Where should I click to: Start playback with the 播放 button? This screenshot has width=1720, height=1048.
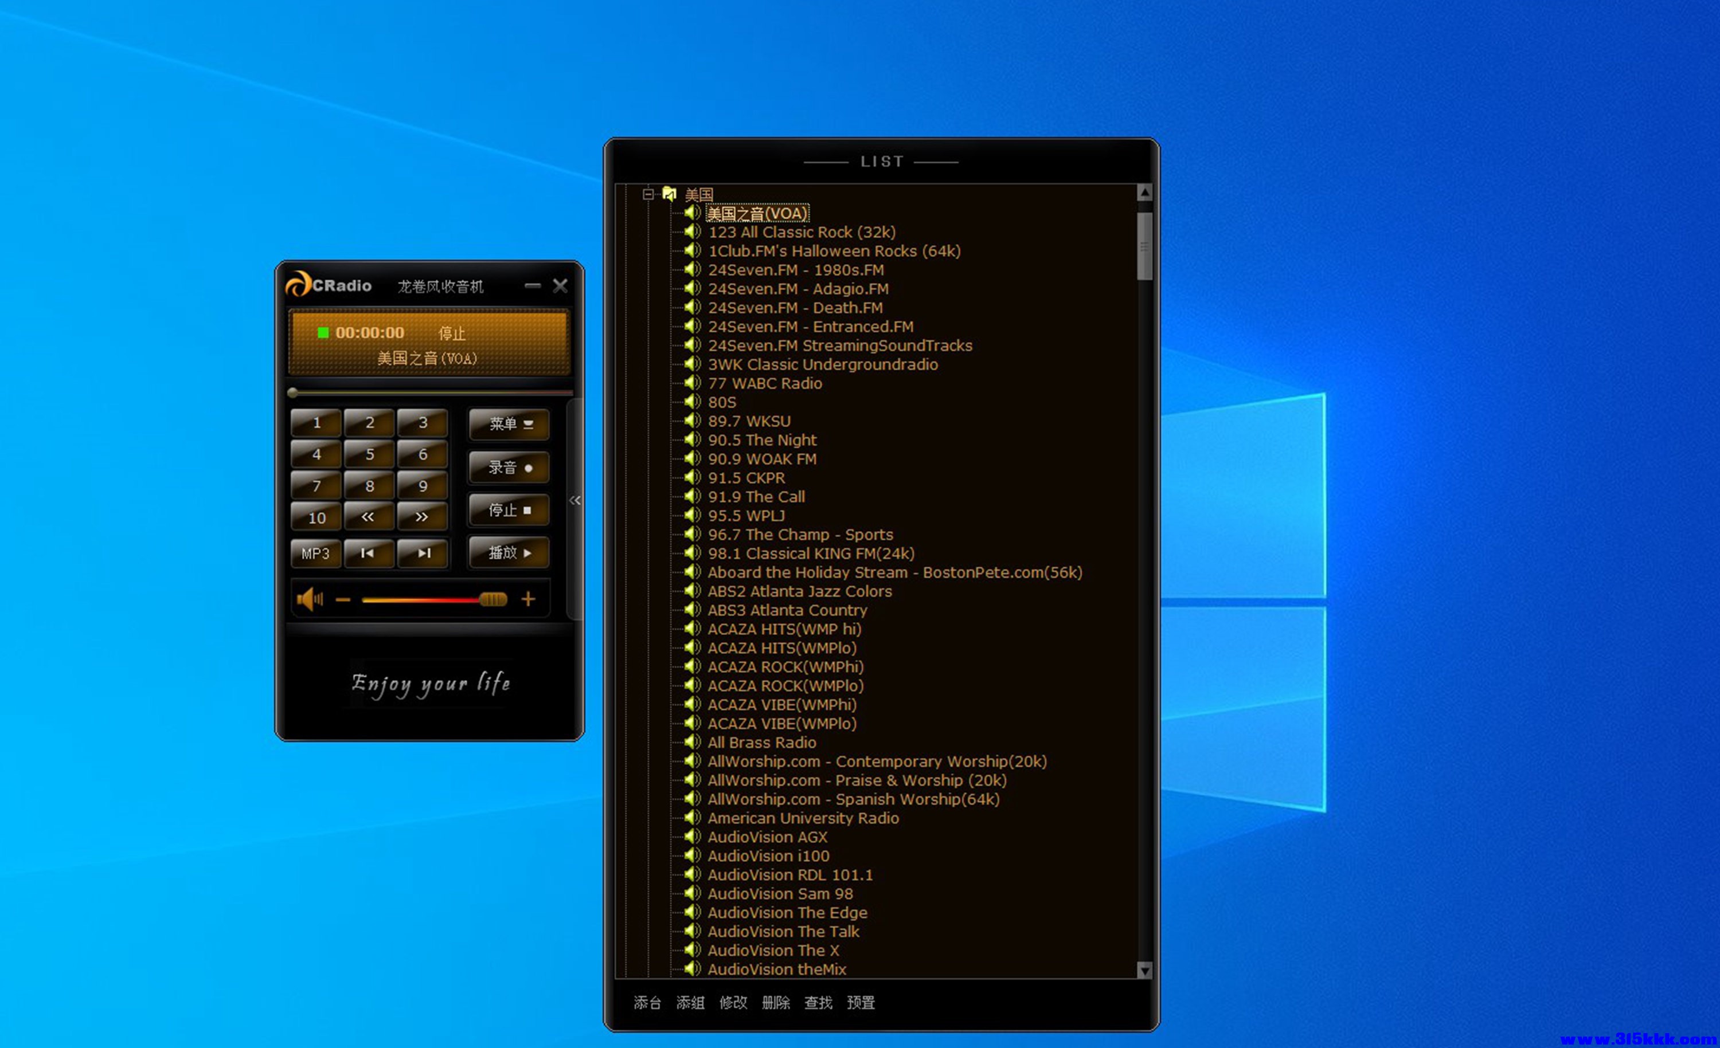pos(510,552)
